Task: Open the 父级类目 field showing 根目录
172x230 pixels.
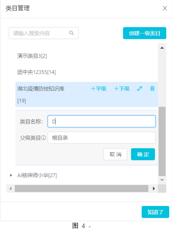Action: (102, 138)
